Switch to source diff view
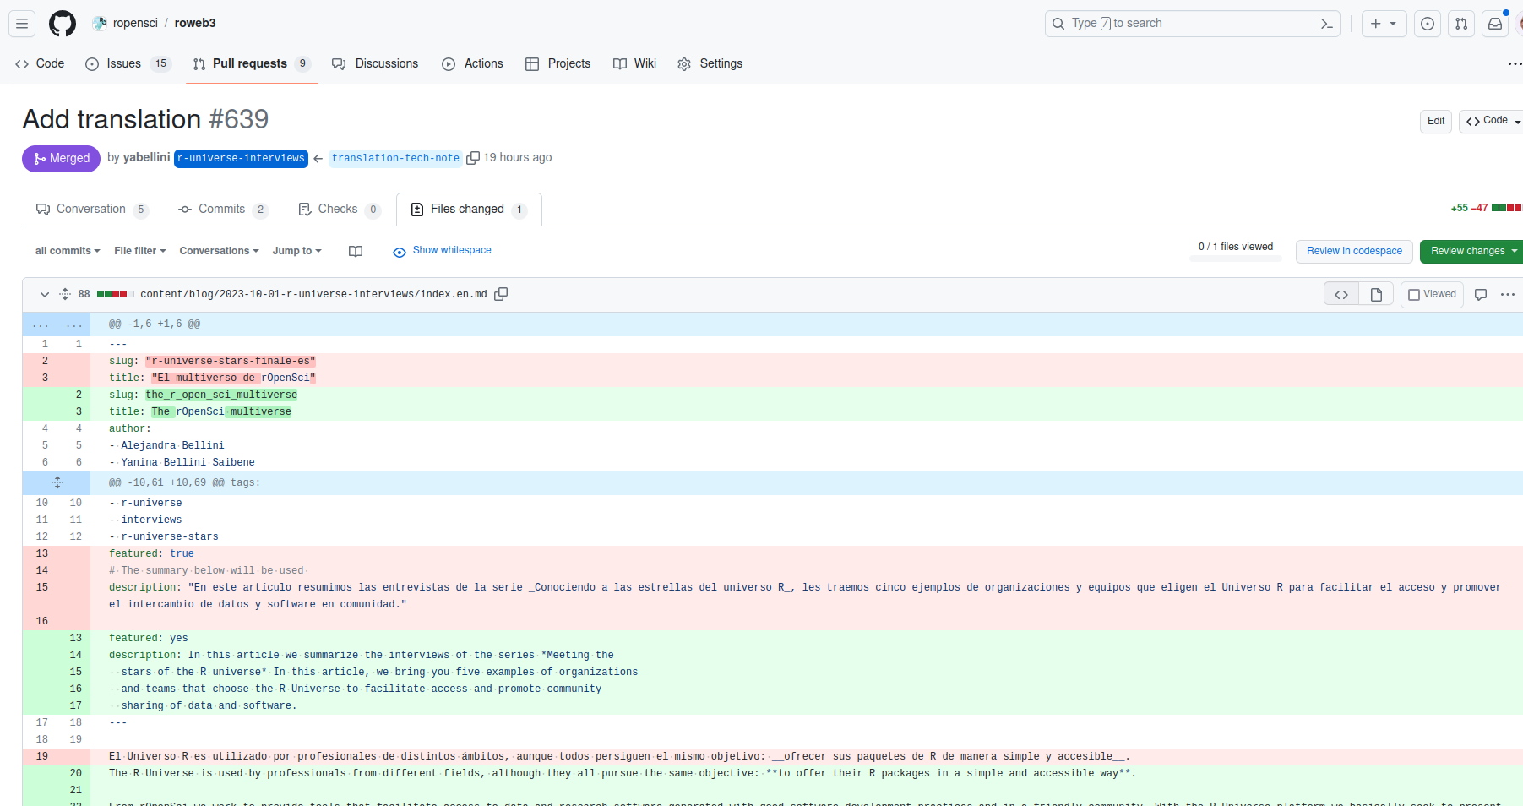The image size is (1523, 806). tap(1341, 293)
